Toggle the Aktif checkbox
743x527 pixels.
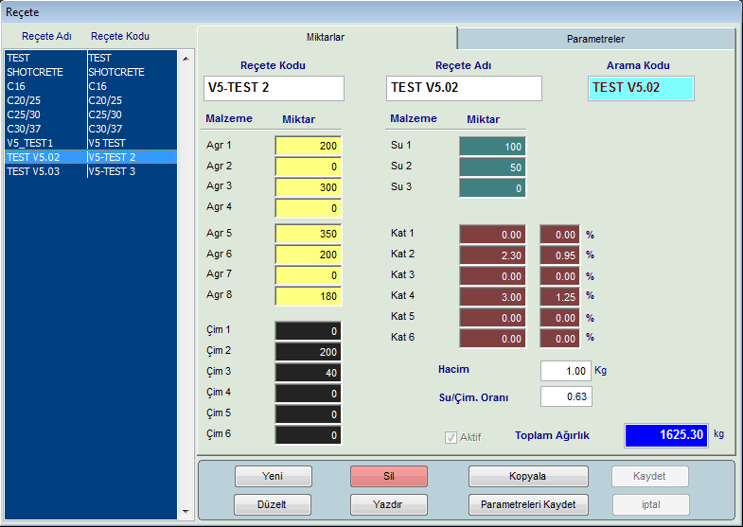coord(451,437)
